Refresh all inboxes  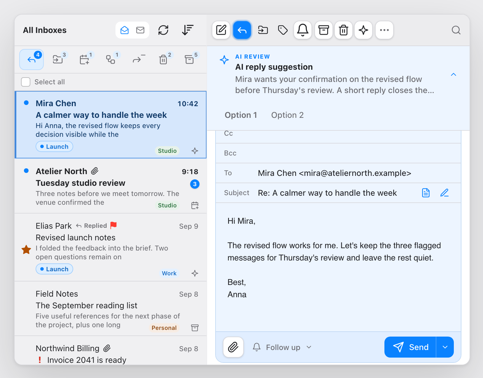(x=163, y=30)
